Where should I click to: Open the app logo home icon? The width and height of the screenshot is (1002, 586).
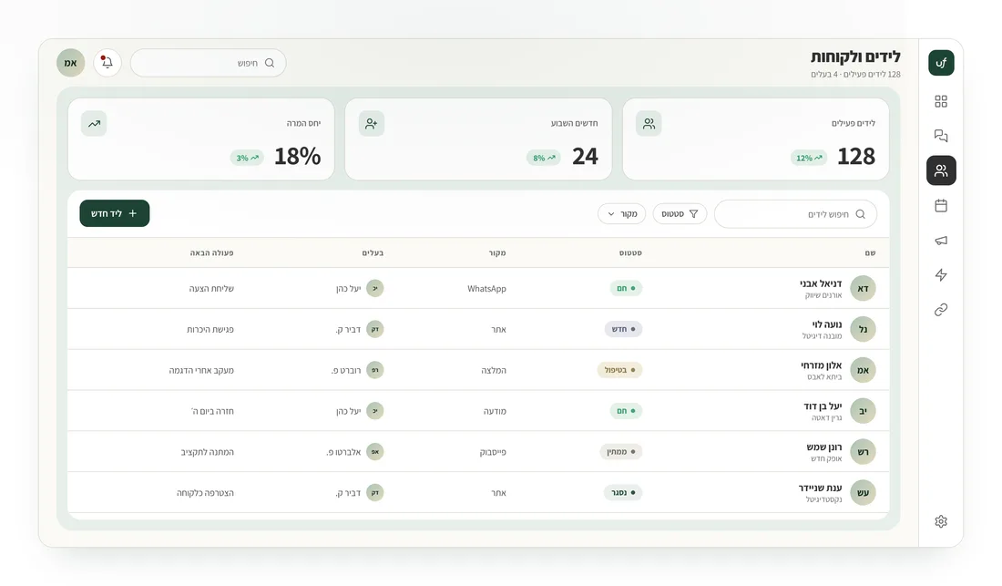[x=941, y=63]
